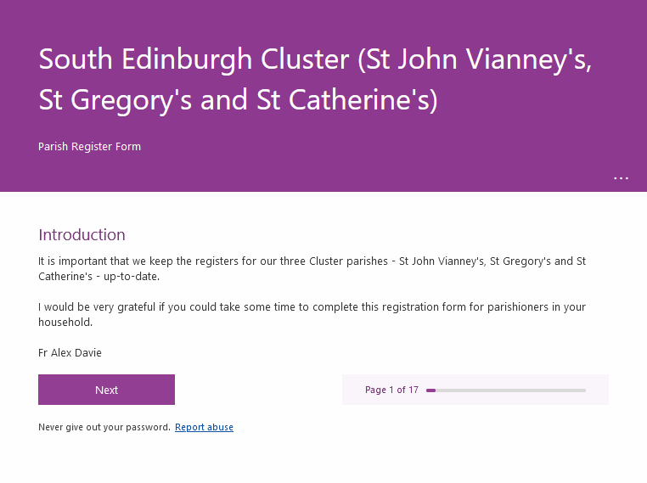Click the 'It is important that we keep' sentence

312,261
